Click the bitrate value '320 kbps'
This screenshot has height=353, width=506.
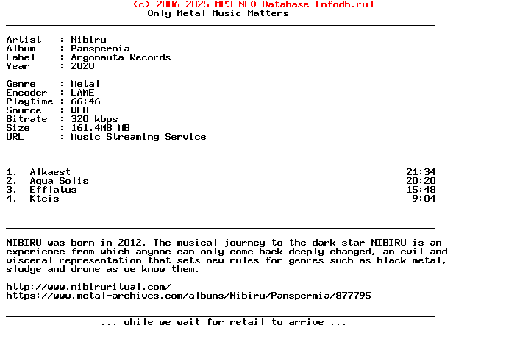click(94, 119)
